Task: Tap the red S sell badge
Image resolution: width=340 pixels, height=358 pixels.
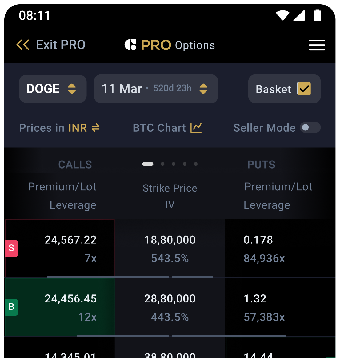Action: tap(11, 248)
